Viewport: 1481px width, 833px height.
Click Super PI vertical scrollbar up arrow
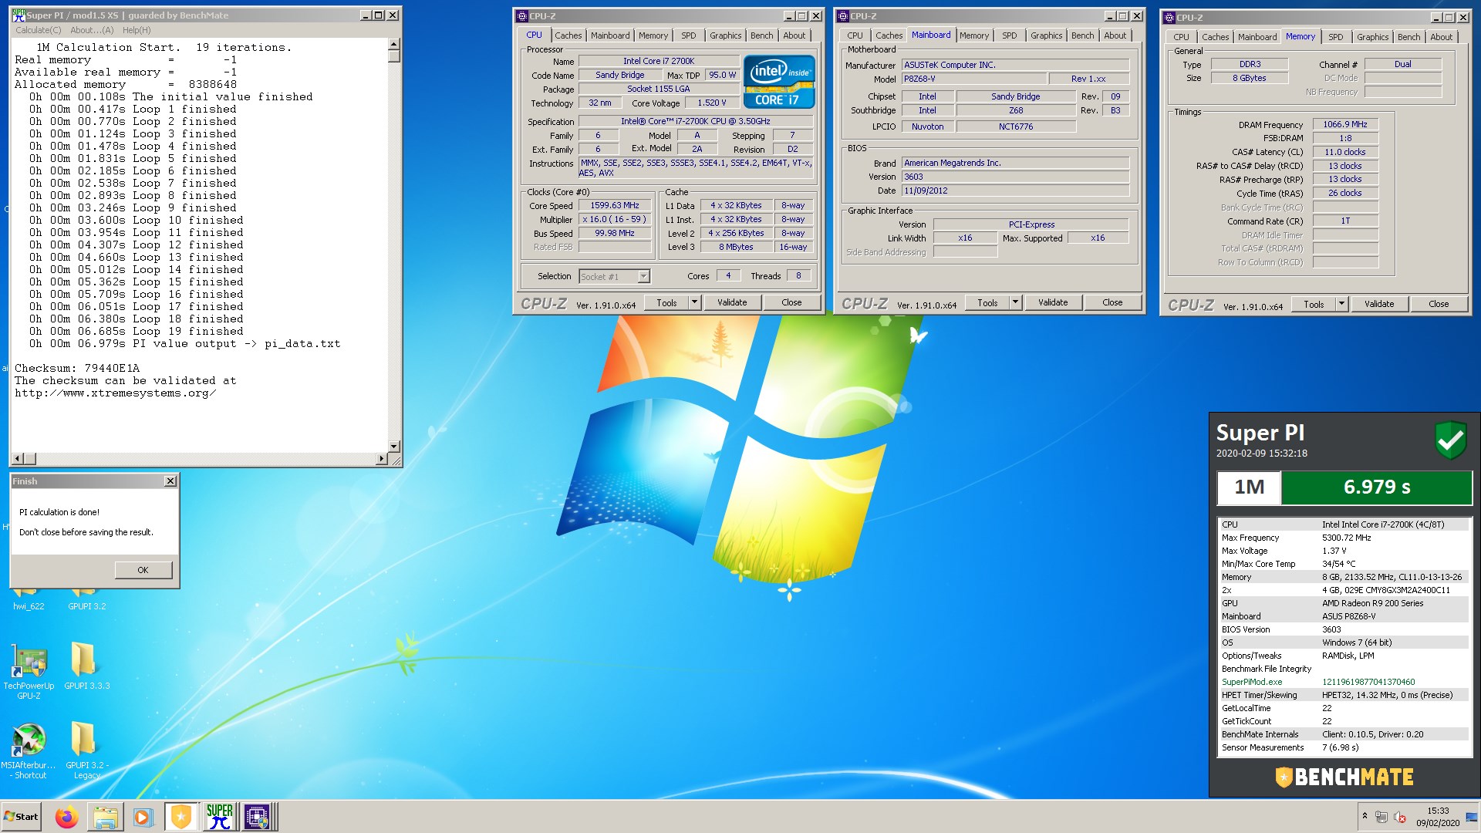(394, 45)
